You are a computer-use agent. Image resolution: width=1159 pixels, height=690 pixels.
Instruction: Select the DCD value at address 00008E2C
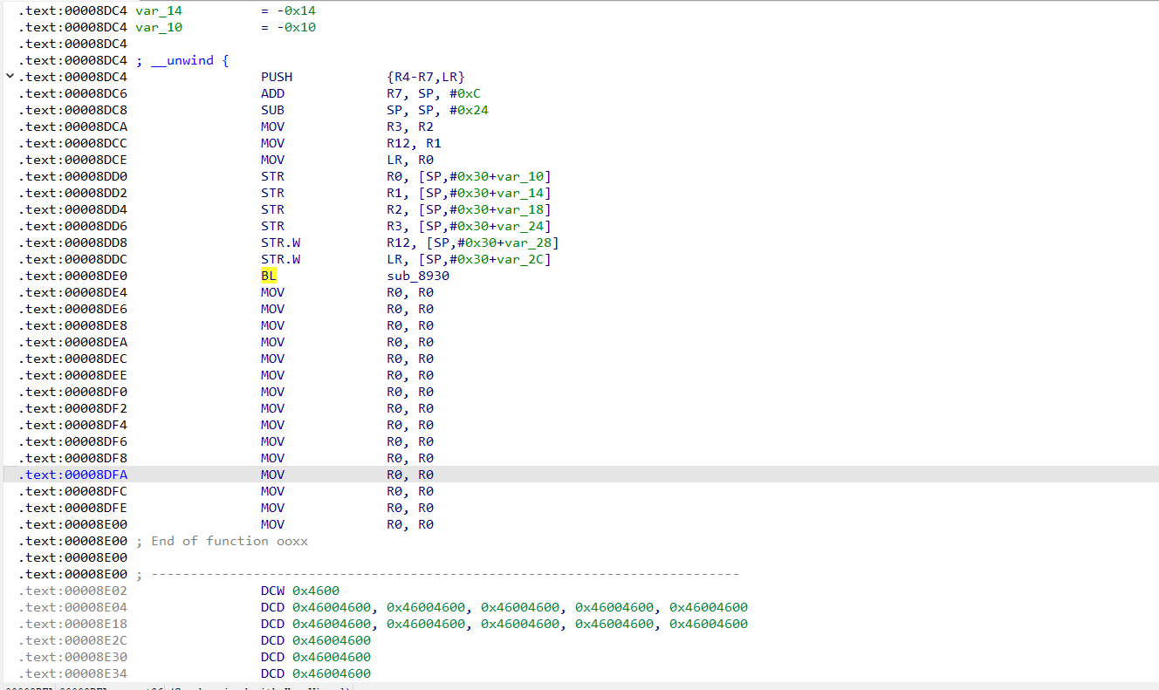pos(332,640)
